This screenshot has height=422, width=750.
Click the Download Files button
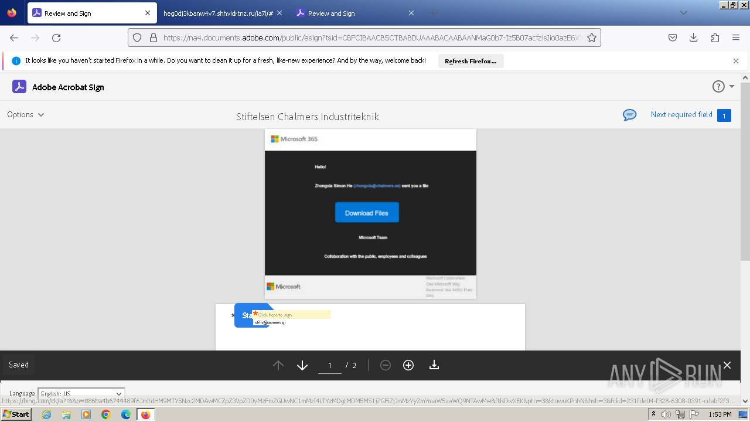(x=367, y=213)
